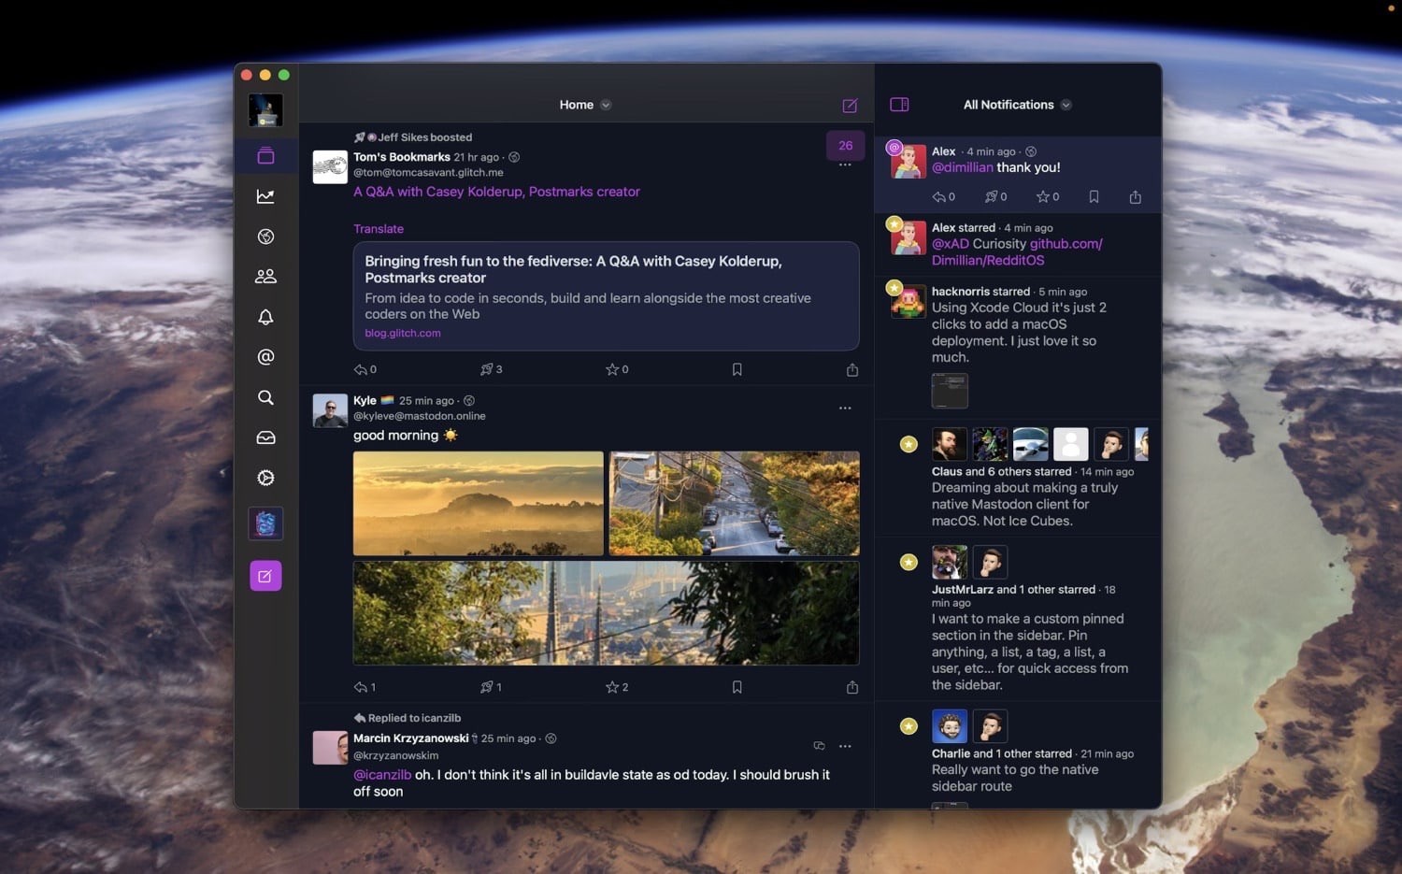
Task: Bookmark Tom's Bookmarks post
Action: [737, 369]
